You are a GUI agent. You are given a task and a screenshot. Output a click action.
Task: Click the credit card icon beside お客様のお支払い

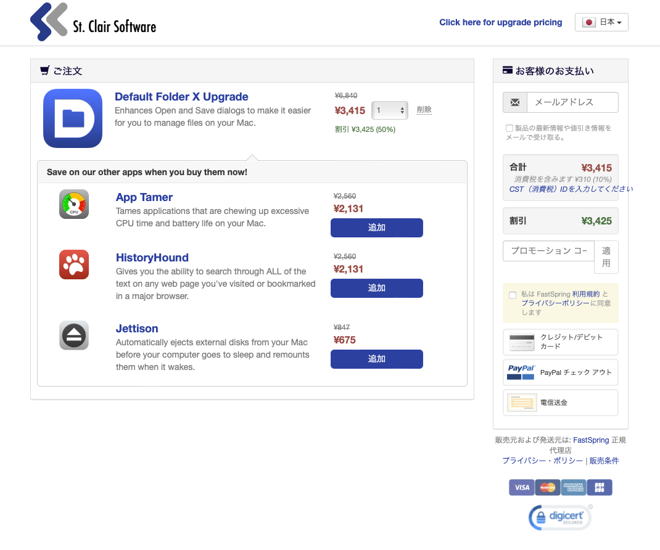tap(508, 70)
